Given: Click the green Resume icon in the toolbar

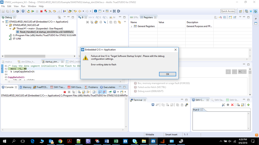Looking at the screenshot, I should [x=33, y=11].
